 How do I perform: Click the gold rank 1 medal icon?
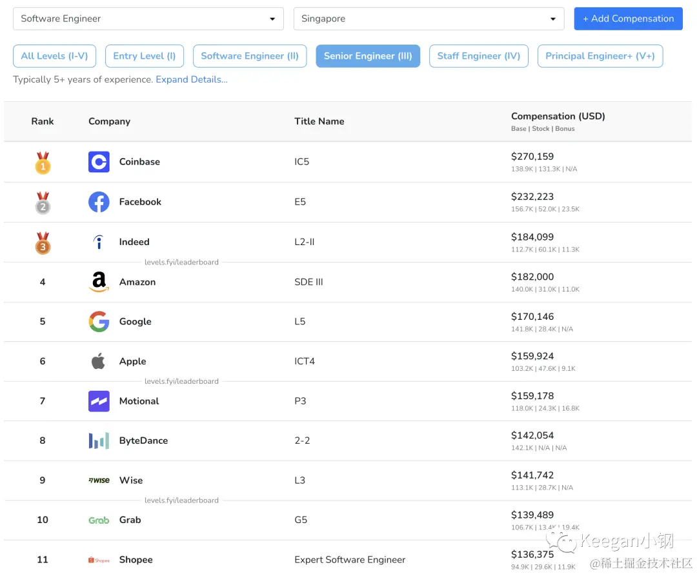coord(43,163)
